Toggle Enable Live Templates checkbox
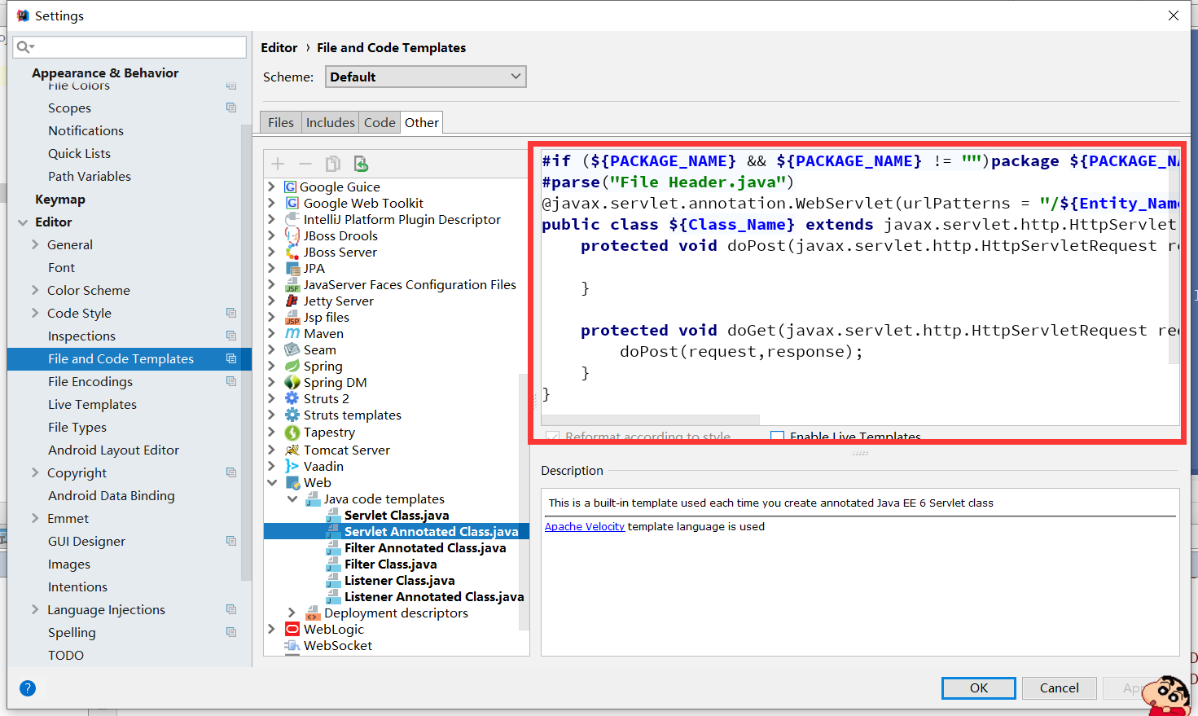The height and width of the screenshot is (716, 1198). 777,437
